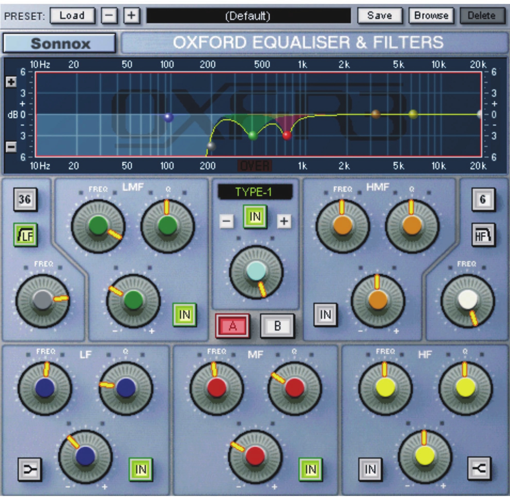Click the red MF FREQ knob
This screenshot has width=510, height=497.
pyautogui.click(x=216, y=389)
